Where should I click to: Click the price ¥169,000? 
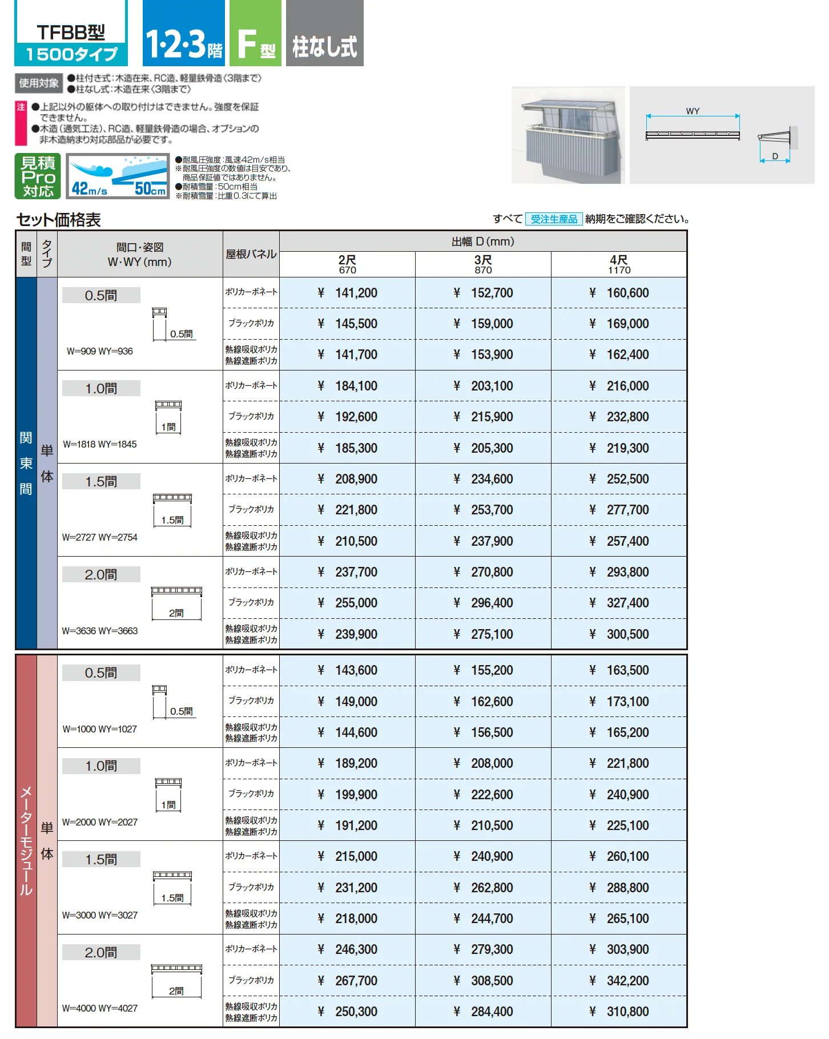pos(619,324)
